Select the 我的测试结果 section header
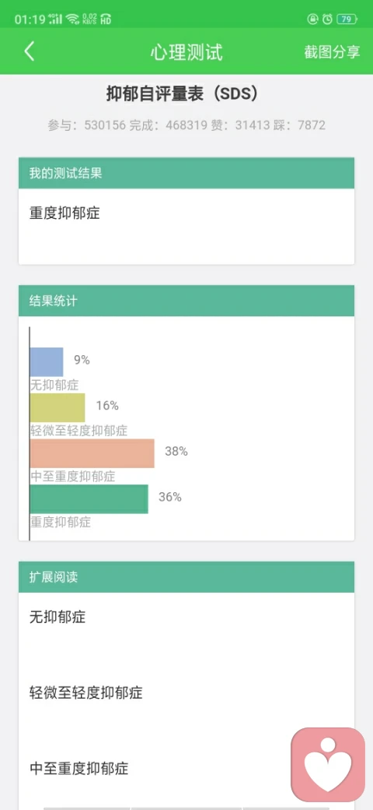This screenshot has width=373, height=810. pyautogui.click(x=186, y=173)
